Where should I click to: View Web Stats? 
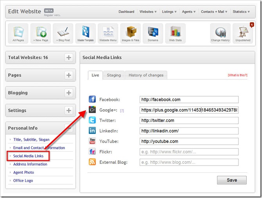(x=175, y=34)
